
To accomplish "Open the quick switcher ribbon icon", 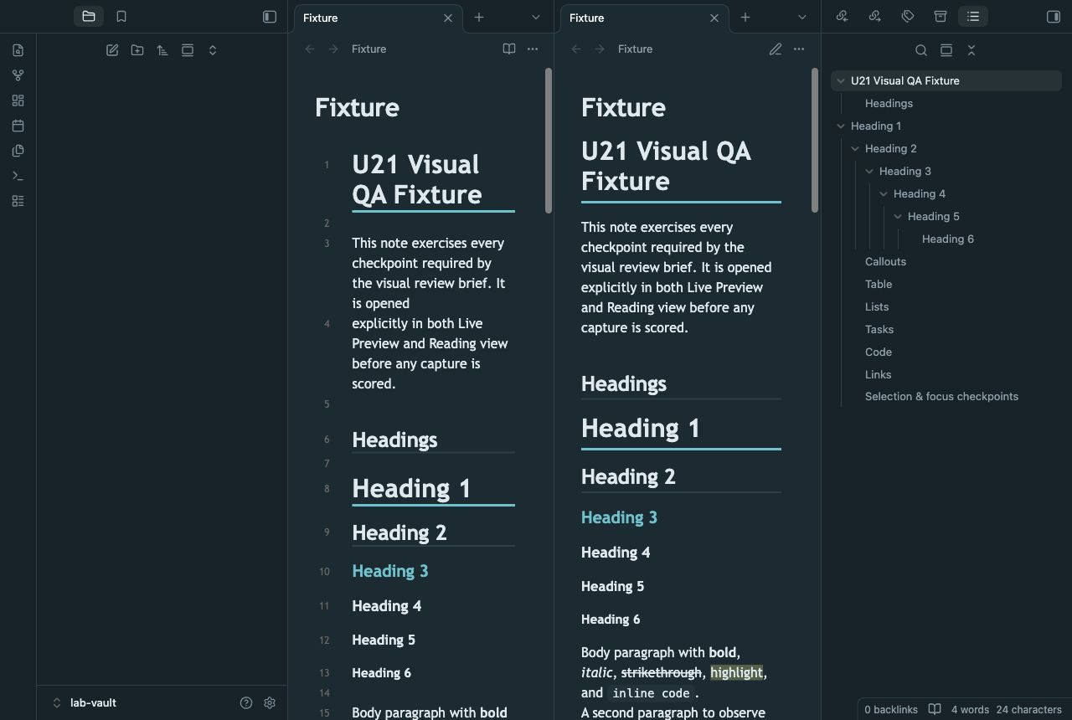I will pyautogui.click(x=18, y=50).
